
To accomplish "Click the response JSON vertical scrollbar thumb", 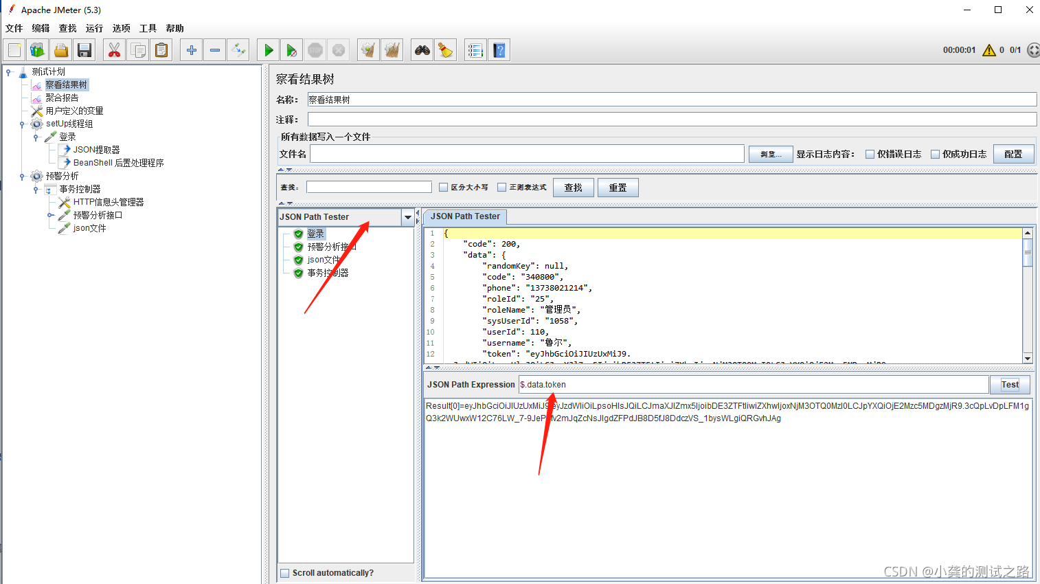I will 1028,252.
